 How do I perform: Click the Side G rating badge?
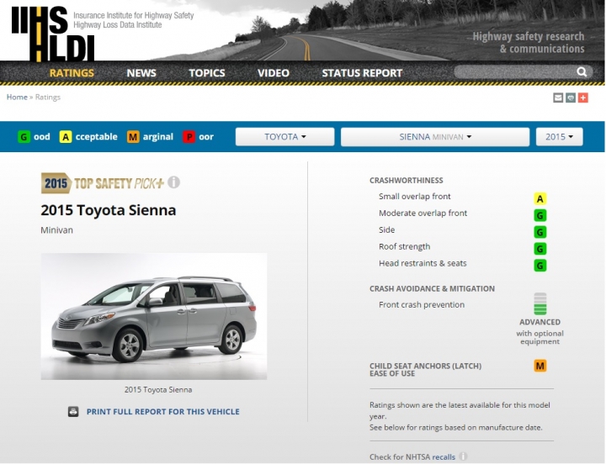click(540, 232)
